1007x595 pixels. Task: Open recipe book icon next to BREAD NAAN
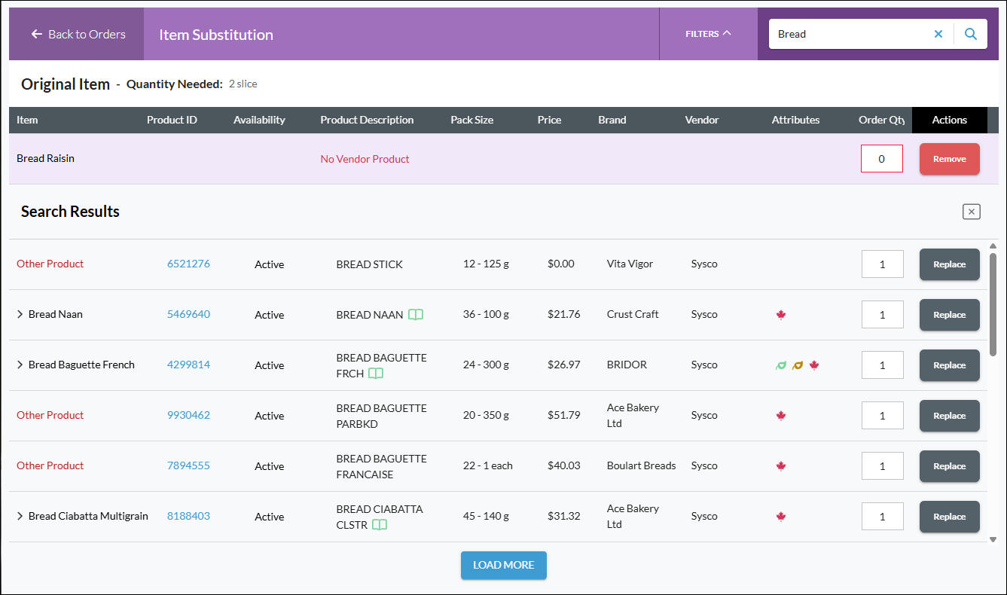click(416, 315)
